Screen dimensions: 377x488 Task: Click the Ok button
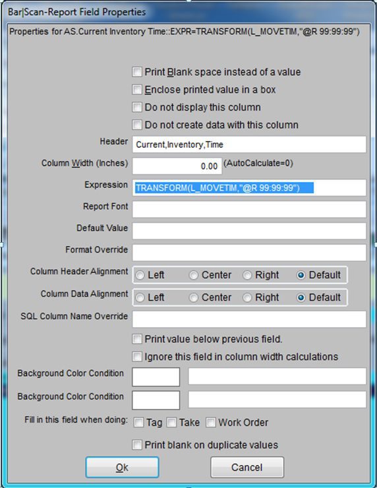[x=122, y=467]
